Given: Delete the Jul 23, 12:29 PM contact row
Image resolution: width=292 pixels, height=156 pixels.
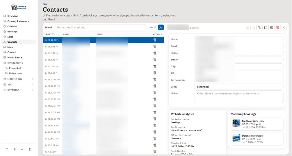Looking at the screenshot, I should coord(155,93).
